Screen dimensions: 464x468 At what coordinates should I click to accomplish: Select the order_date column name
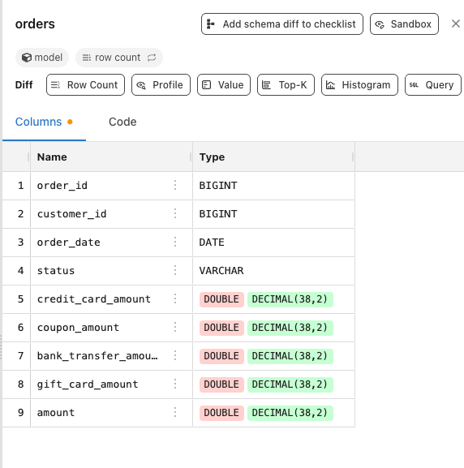coord(69,243)
